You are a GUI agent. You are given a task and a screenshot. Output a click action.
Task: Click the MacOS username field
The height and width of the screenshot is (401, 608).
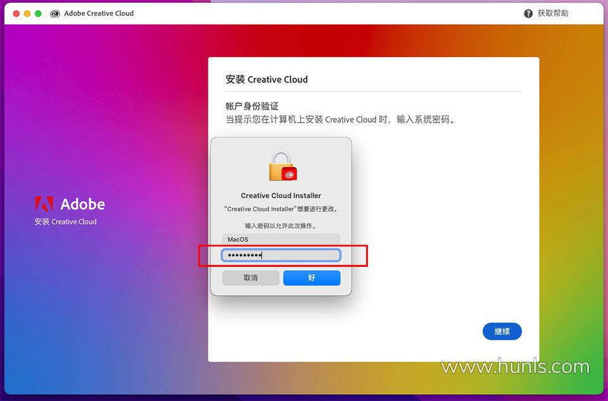click(x=281, y=239)
